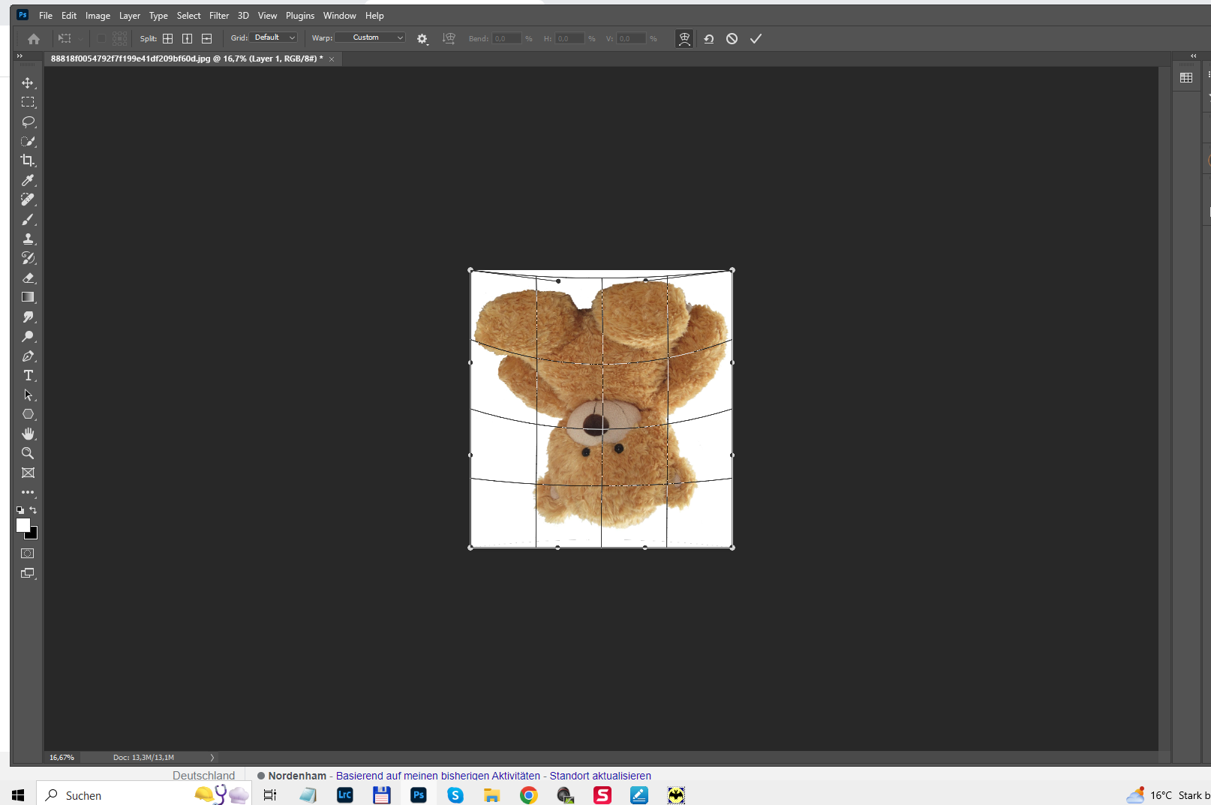Screen dimensions: 1211x805
Task: Open the Warp dropdown set to Custom
Action: [x=370, y=38]
